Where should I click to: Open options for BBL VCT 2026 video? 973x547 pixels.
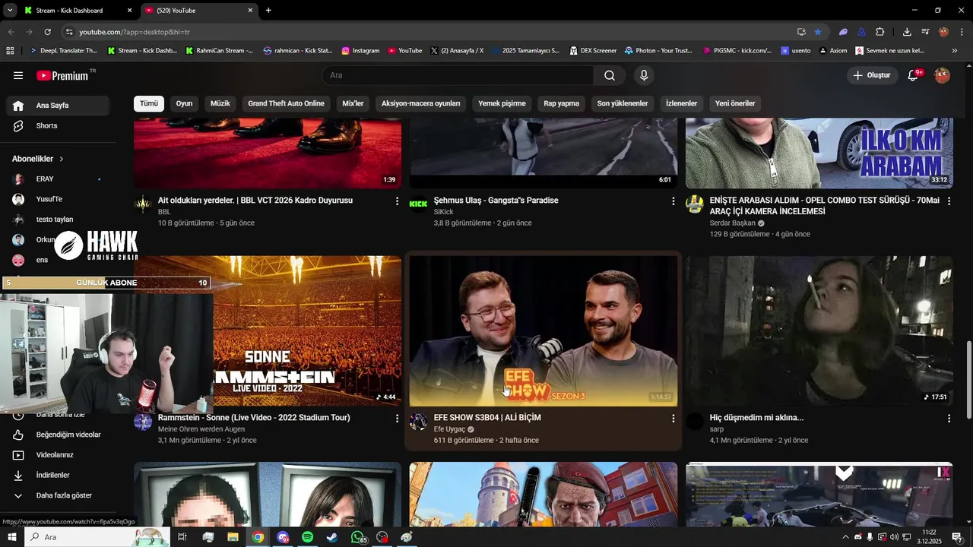pyautogui.click(x=397, y=201)
